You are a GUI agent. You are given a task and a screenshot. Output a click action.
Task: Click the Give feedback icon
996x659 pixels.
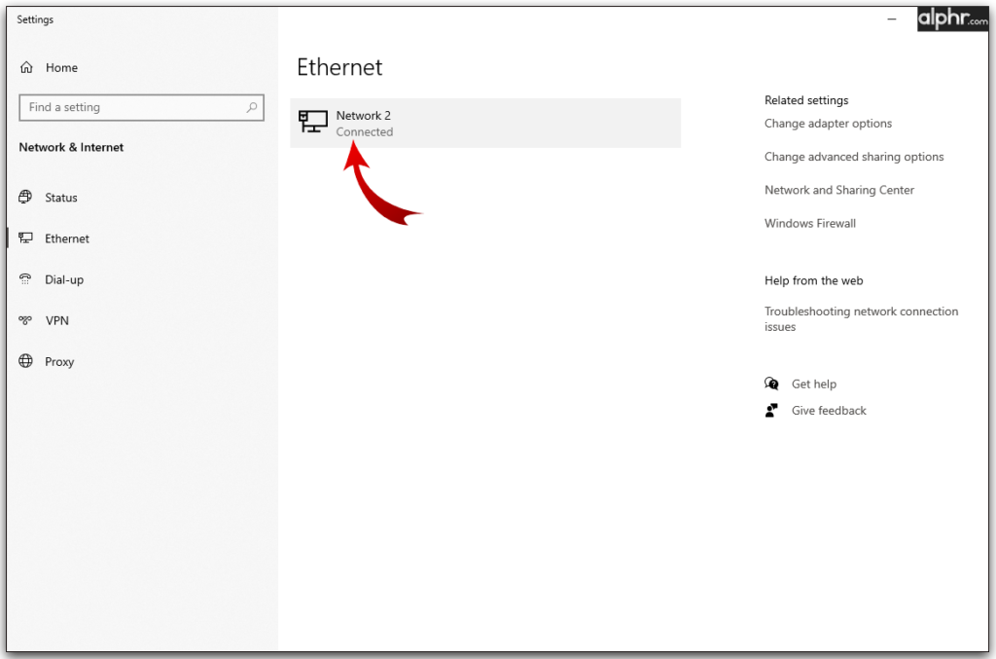point(771,410)
